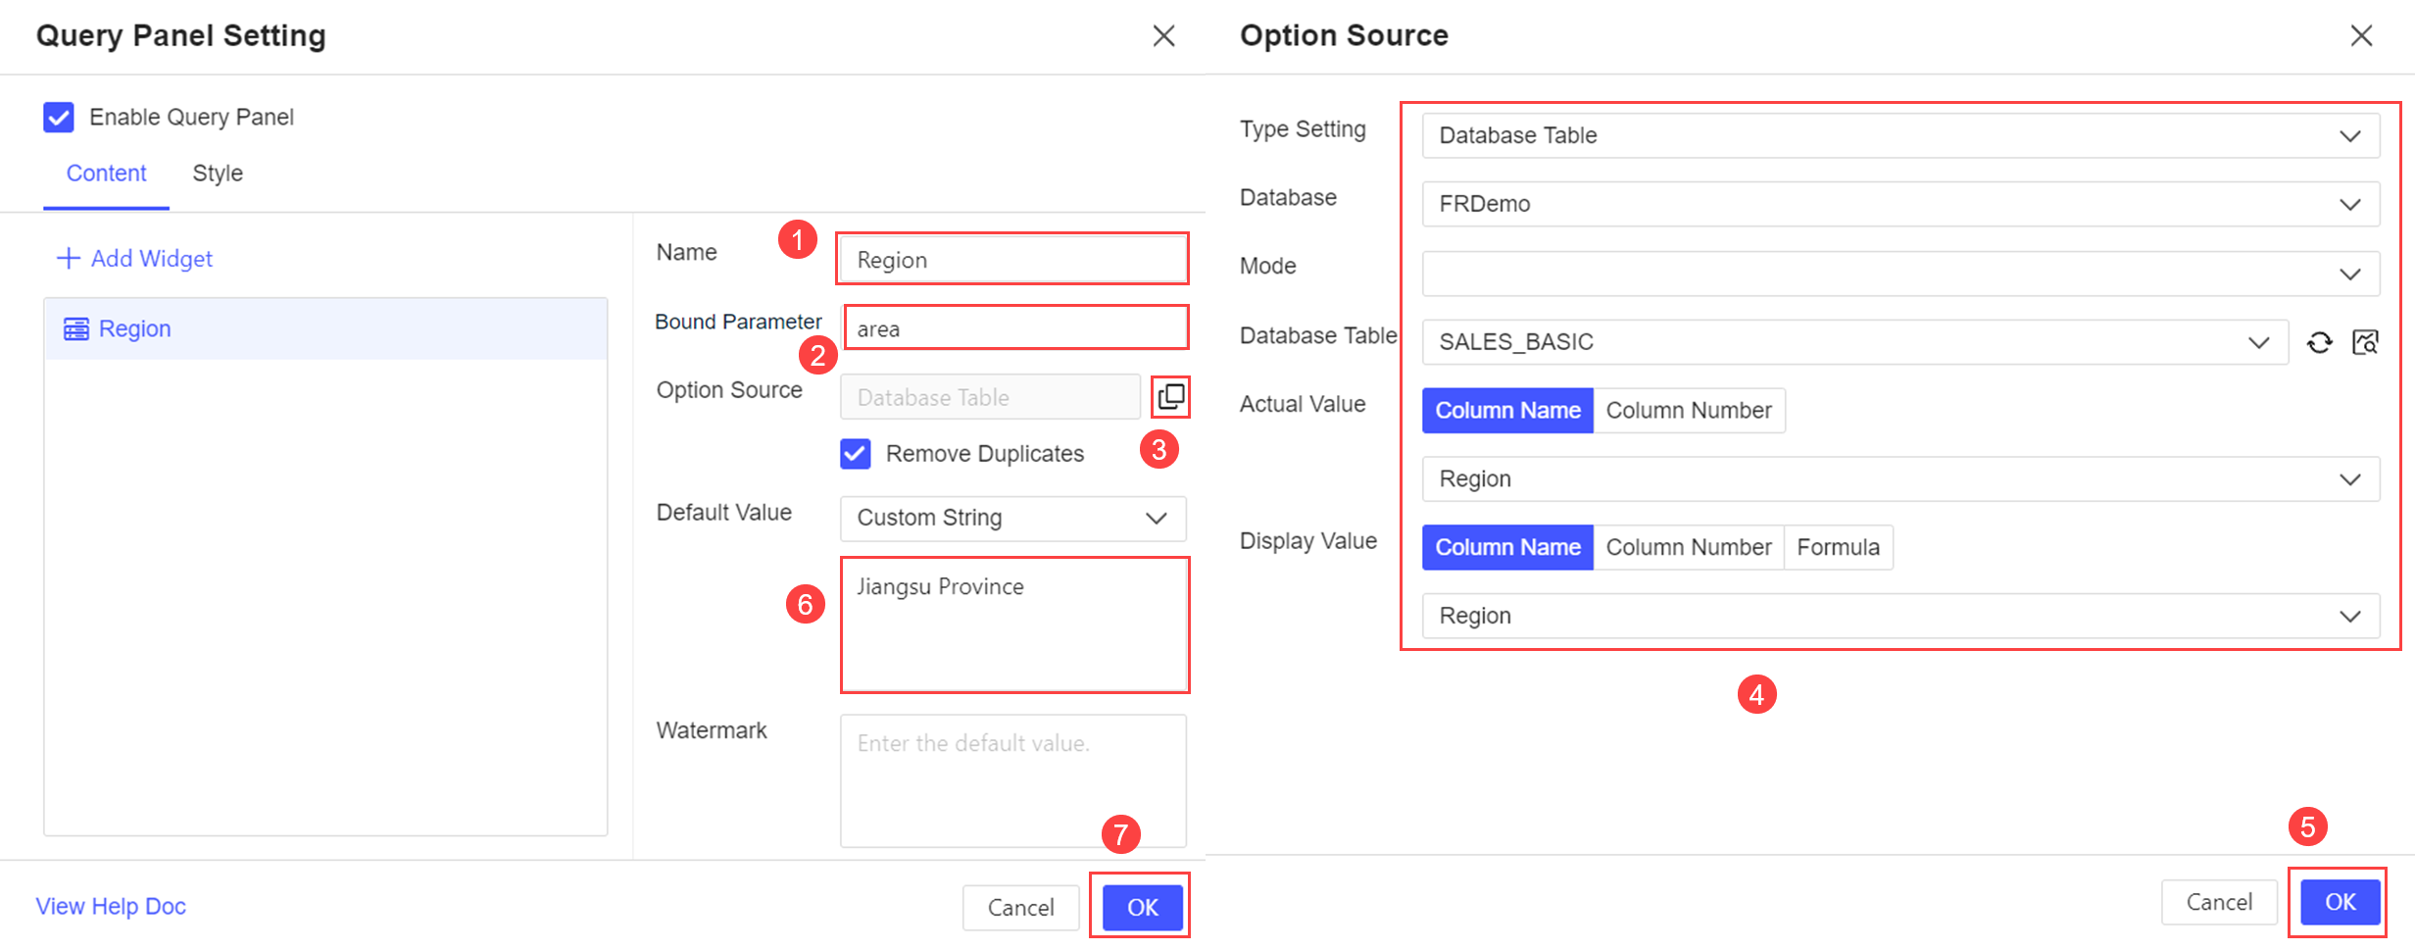The image size is (2415, 950).
Task: Close the Query Panel Setting dialog
Action: [1163, 36]
